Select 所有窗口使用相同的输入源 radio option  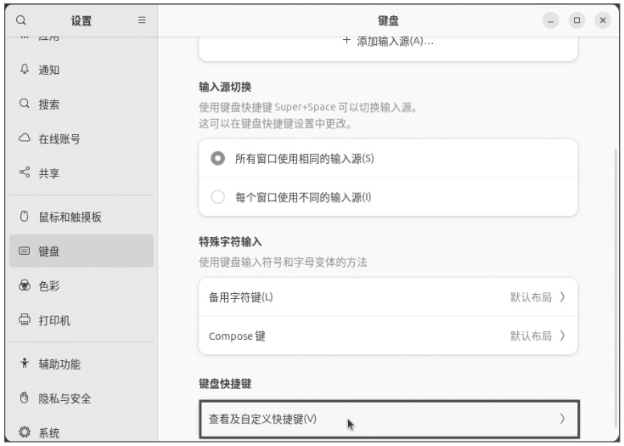(218, 159)
